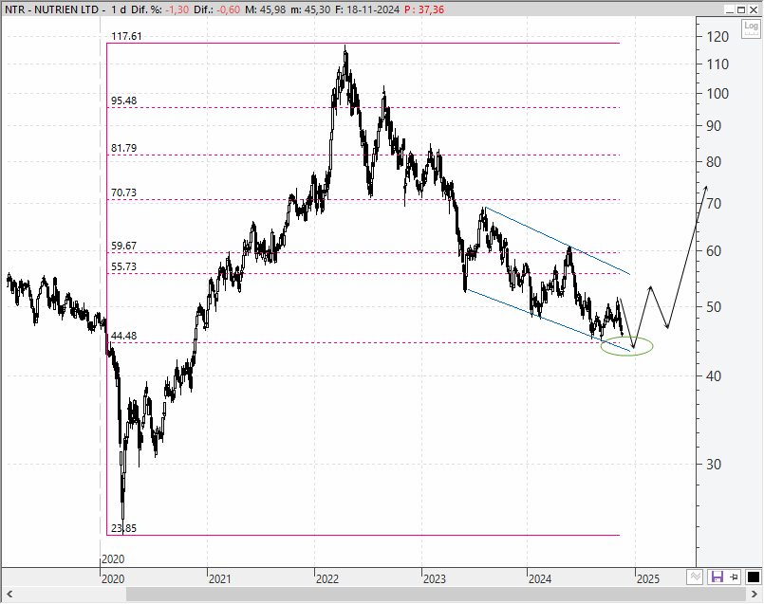Screen dimensions: 764x604
Task: Click the 70 price axis label
Action: coord(714,204)
